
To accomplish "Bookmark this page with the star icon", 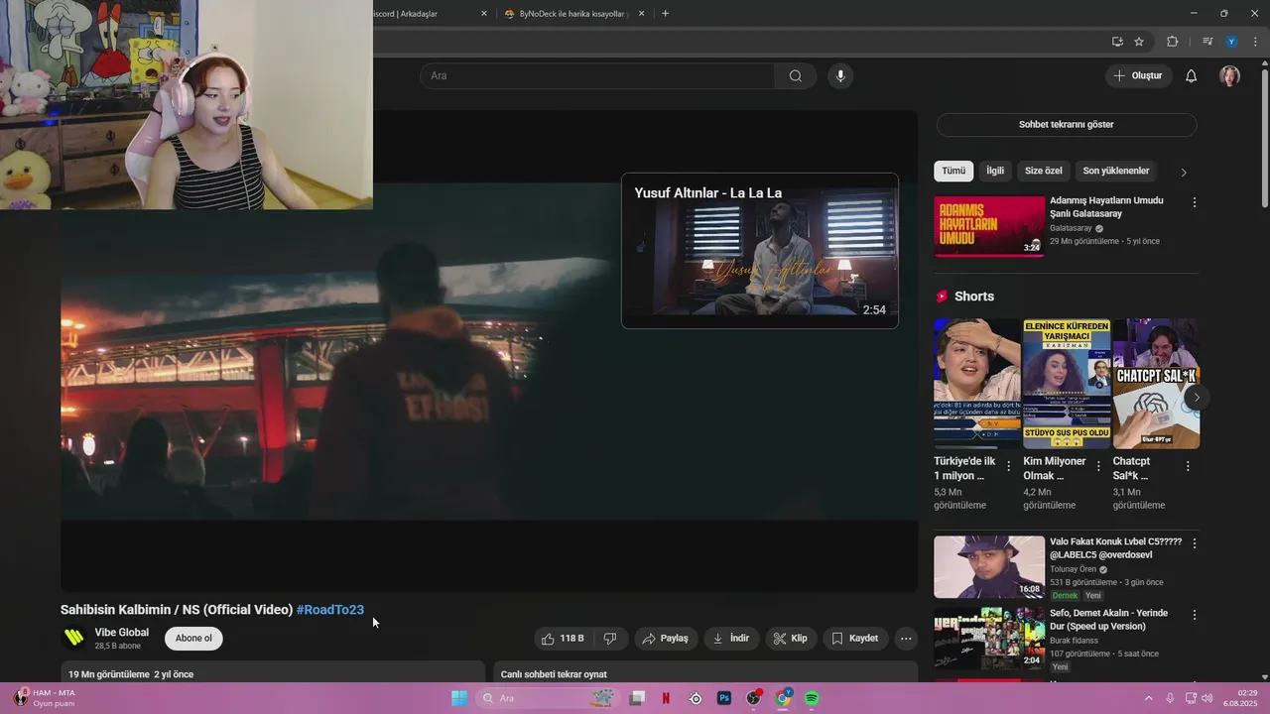I will pos(1139,42).
